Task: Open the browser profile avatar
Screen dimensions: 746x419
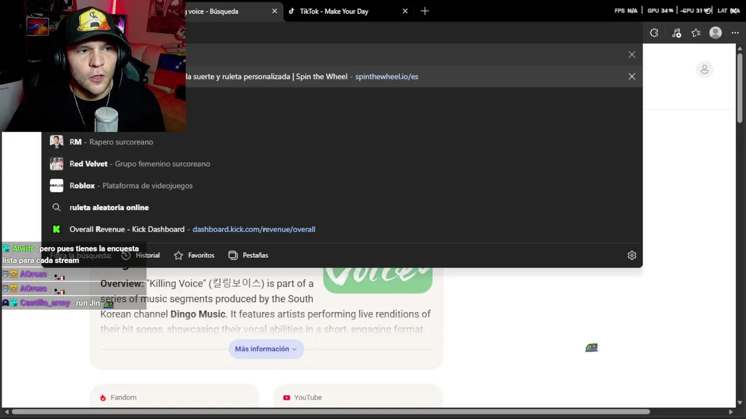Action: [716, 33]
